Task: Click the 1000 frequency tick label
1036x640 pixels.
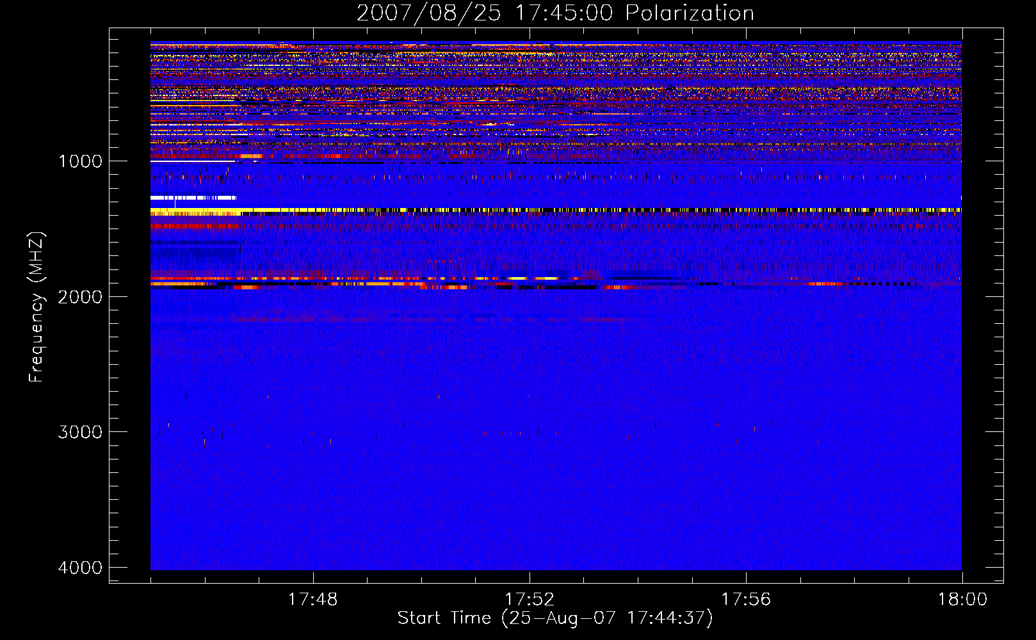Action: pos(80,161)
